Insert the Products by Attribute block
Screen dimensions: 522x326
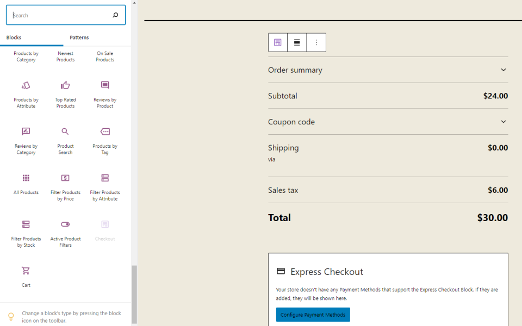[26, 93]
